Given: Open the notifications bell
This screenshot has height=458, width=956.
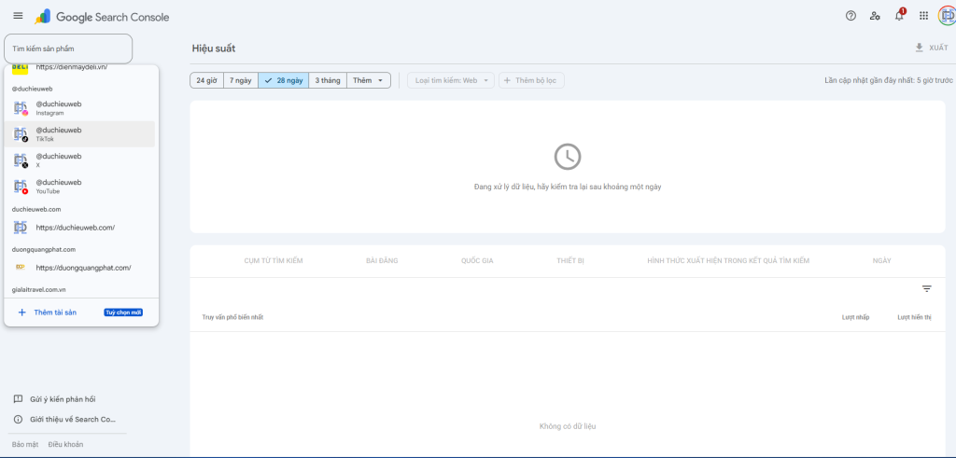Looking at the screenshot, I should coord(899,16).
